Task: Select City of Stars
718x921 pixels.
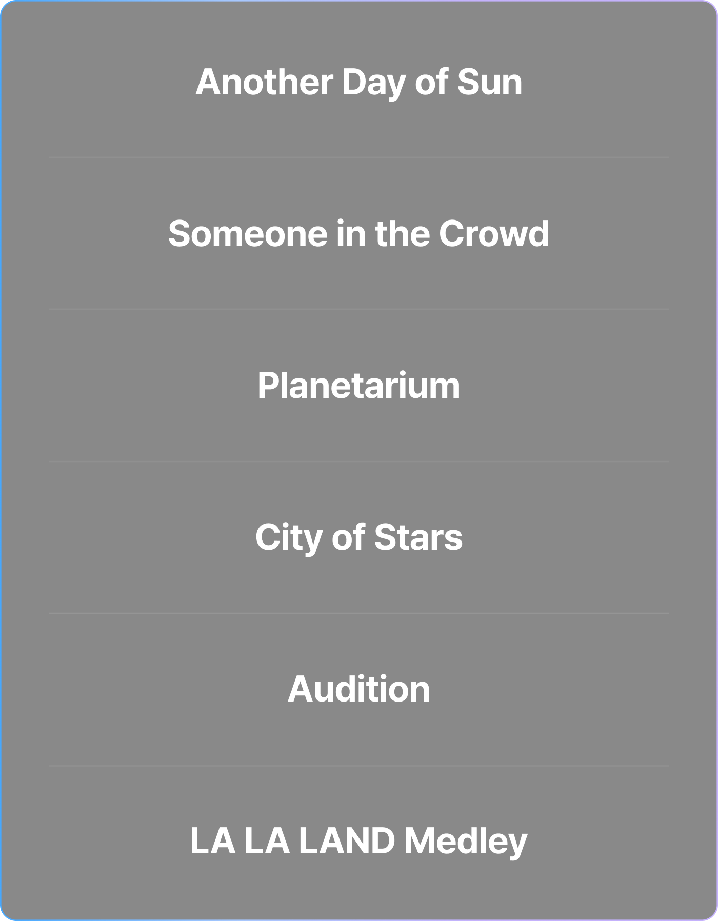Action: 359,537
